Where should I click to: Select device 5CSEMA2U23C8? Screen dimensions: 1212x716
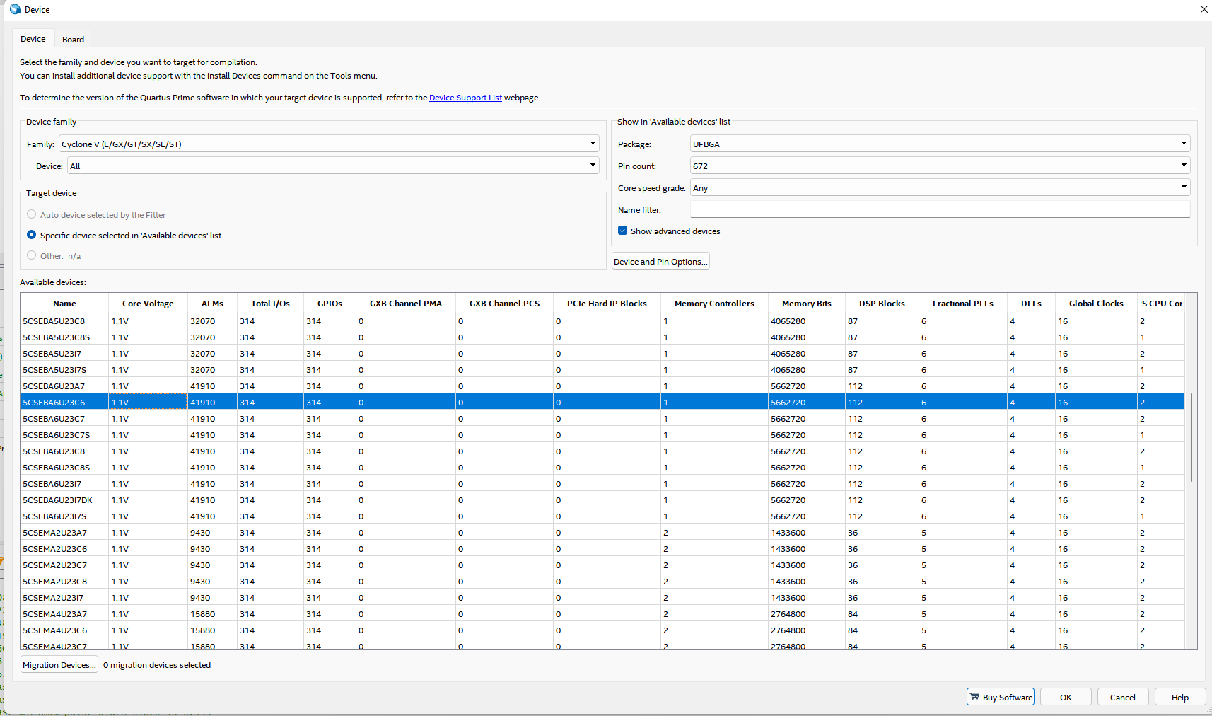tap(602, 581)
